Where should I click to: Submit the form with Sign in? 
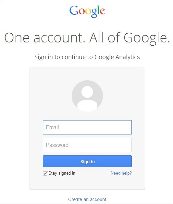tap(87, 161)
